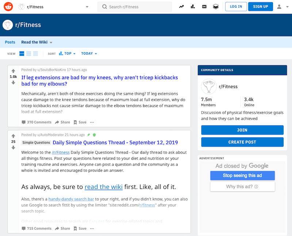Open 370 Comments on leg extensions post

(x=36, y=122)
